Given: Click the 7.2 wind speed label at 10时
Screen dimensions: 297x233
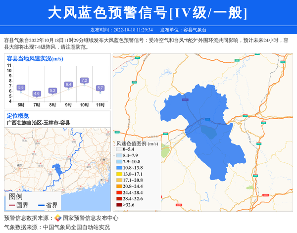Looking at the screenshot, I should (84, 80).
